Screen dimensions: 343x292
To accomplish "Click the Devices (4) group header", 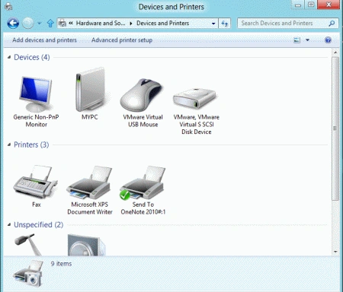I will pos(32,57).
